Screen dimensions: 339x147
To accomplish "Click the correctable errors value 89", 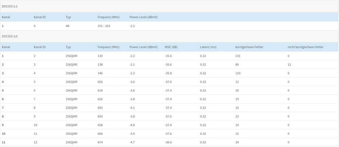I will (x=237, y=64).
